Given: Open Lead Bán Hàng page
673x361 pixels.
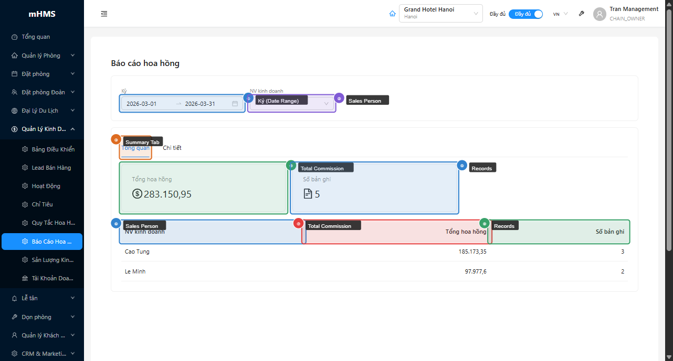Looking at the screenshot, I should click(51, 168).
